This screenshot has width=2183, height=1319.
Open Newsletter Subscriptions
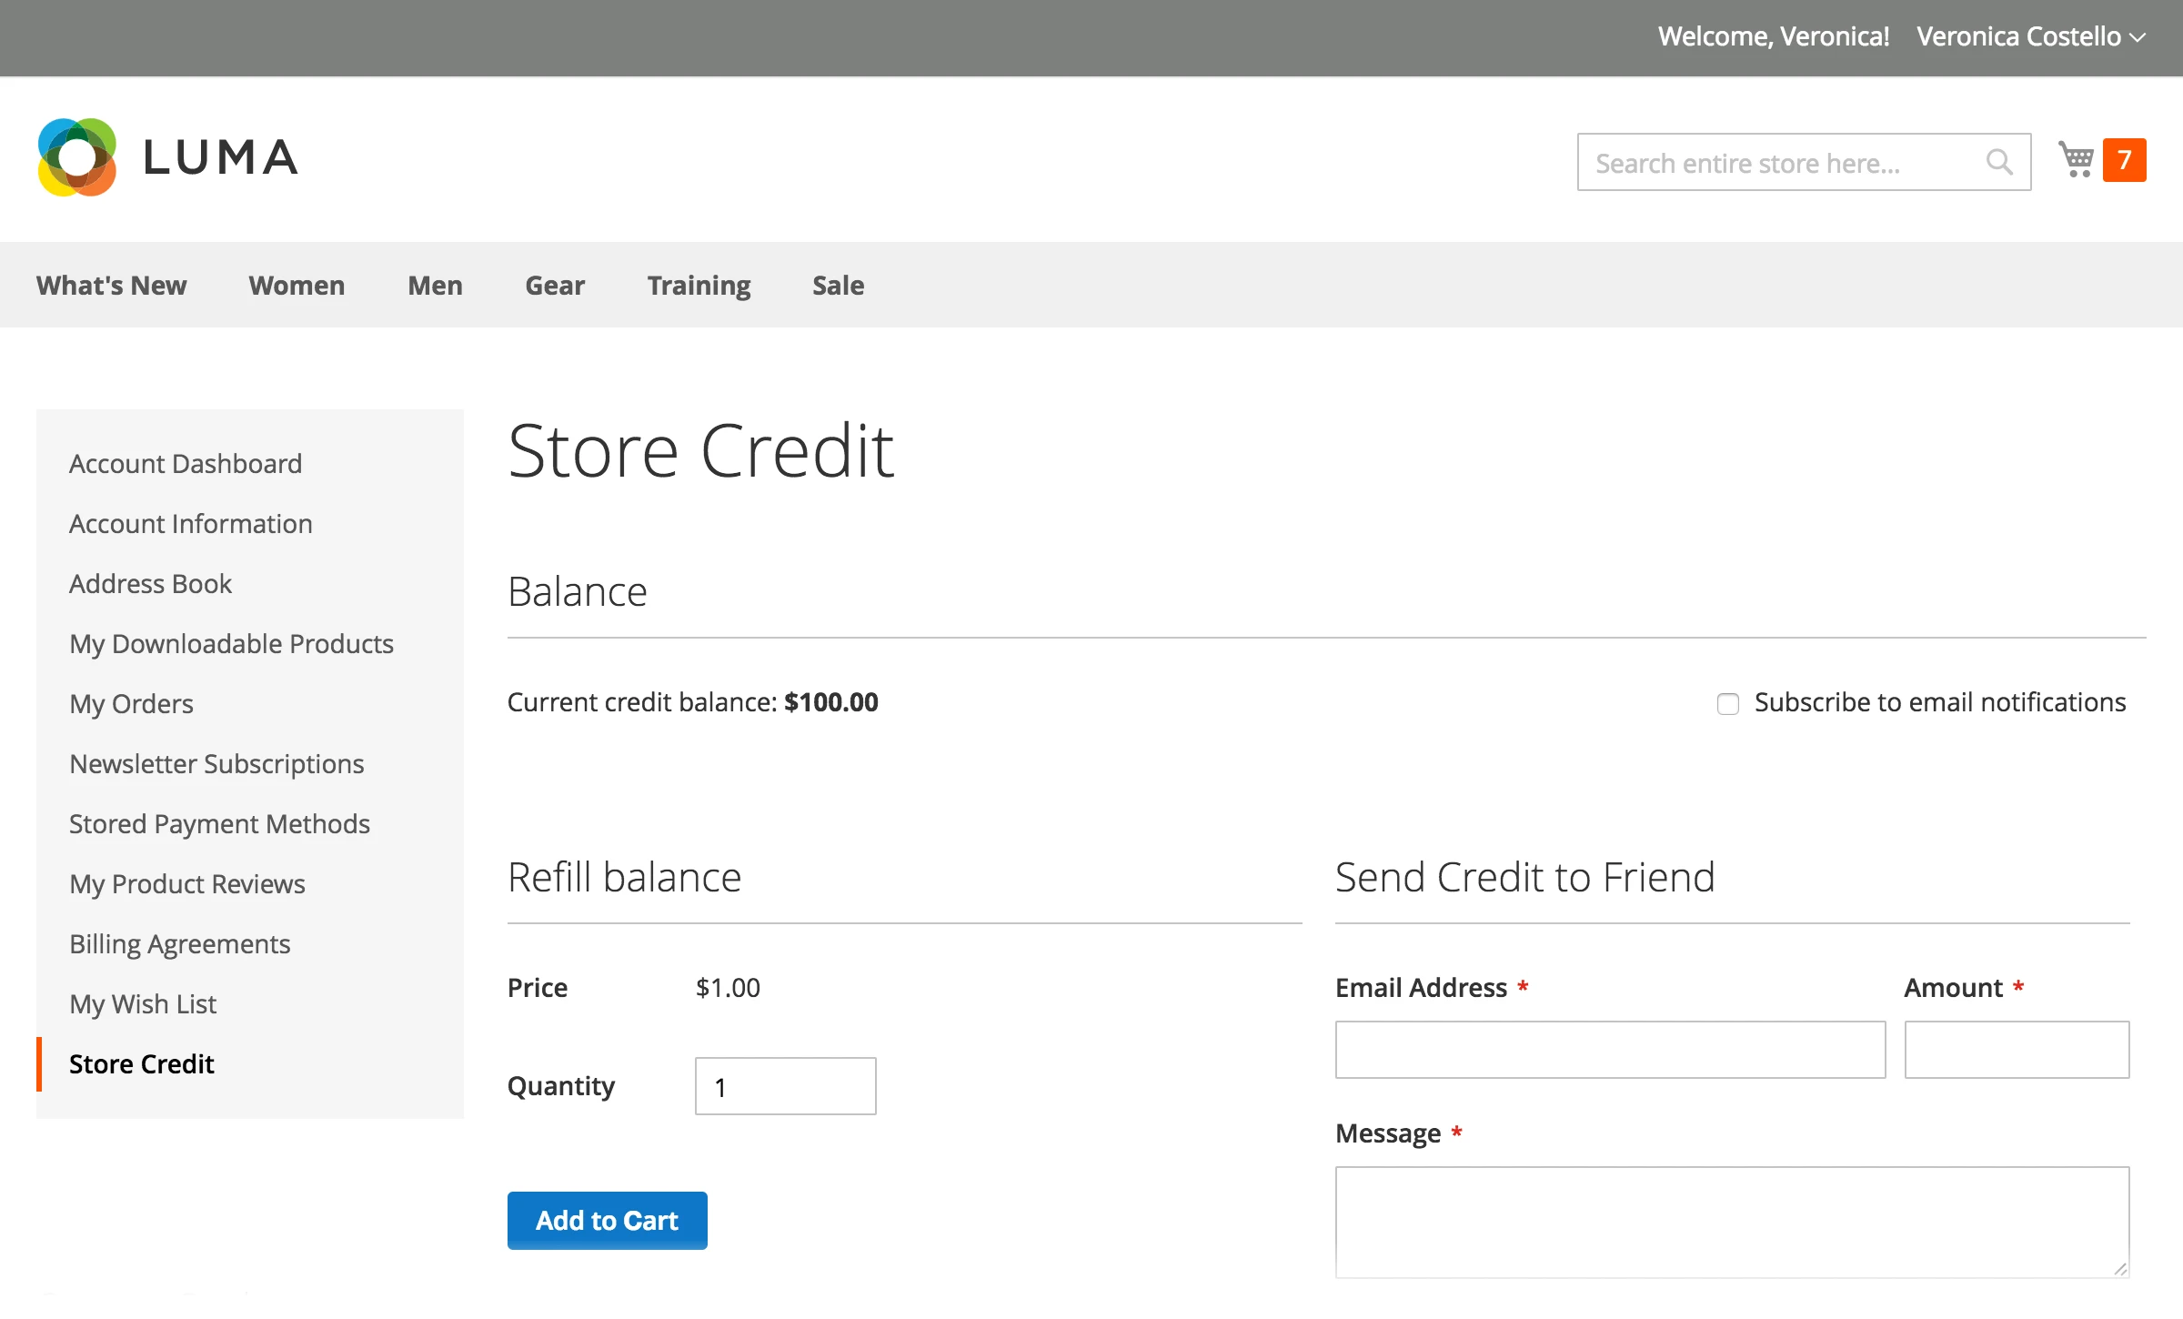[216, 763]
